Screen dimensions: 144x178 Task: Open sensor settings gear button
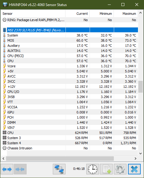[x=120, y=169]
